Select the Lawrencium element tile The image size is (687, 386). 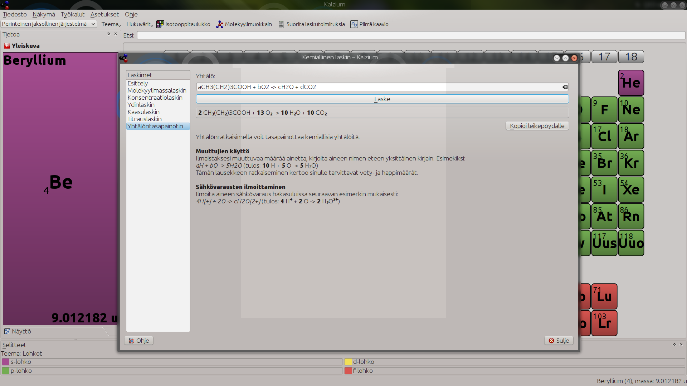[604, 323]
